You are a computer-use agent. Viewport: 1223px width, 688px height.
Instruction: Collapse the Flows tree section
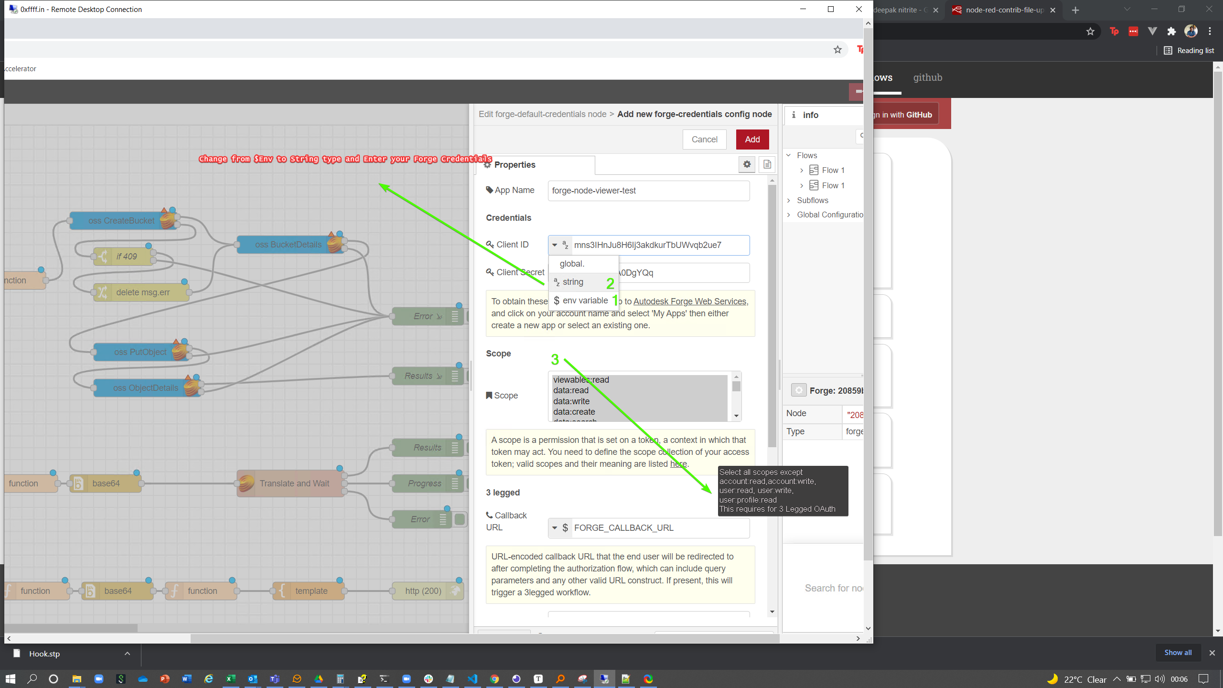coord(789,155)
